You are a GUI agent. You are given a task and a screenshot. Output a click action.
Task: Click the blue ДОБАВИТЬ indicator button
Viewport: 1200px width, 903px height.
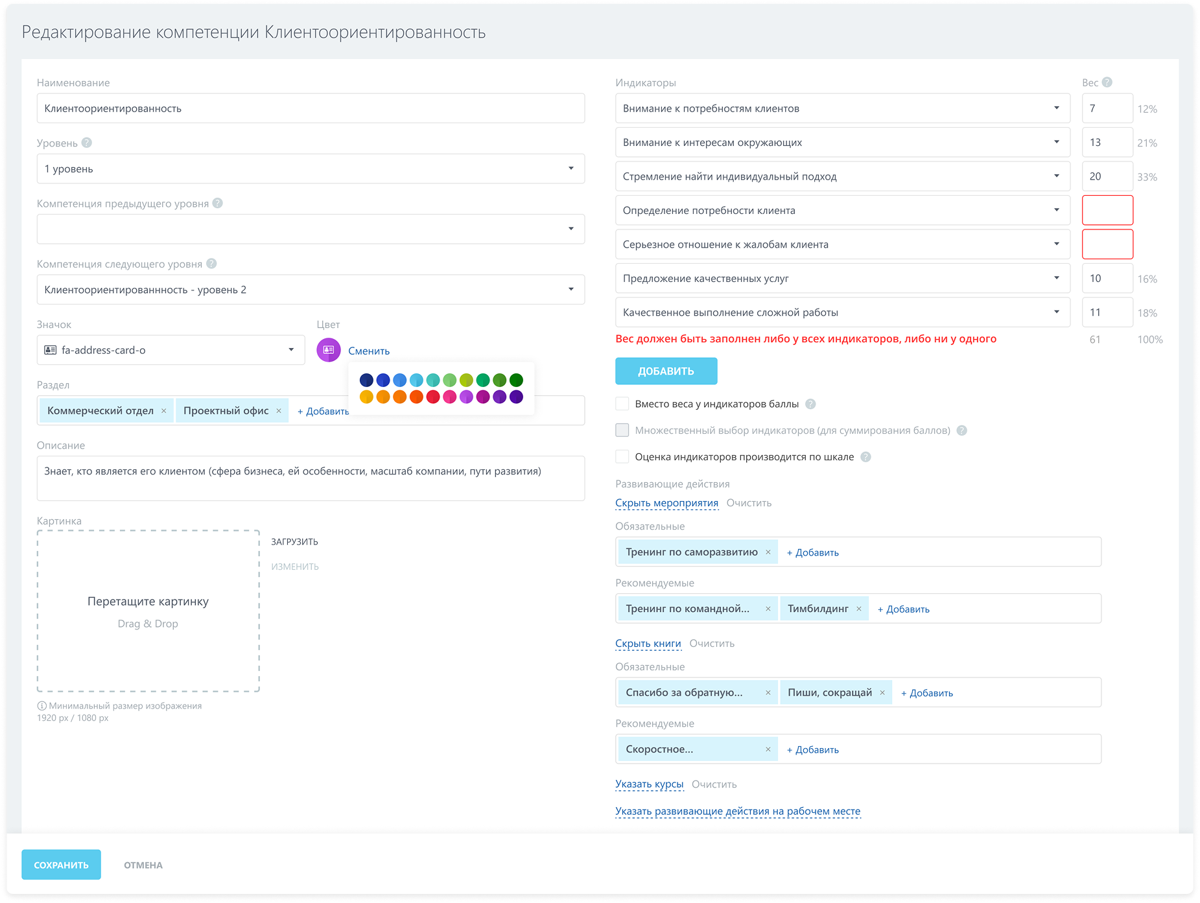coord(666,371)
